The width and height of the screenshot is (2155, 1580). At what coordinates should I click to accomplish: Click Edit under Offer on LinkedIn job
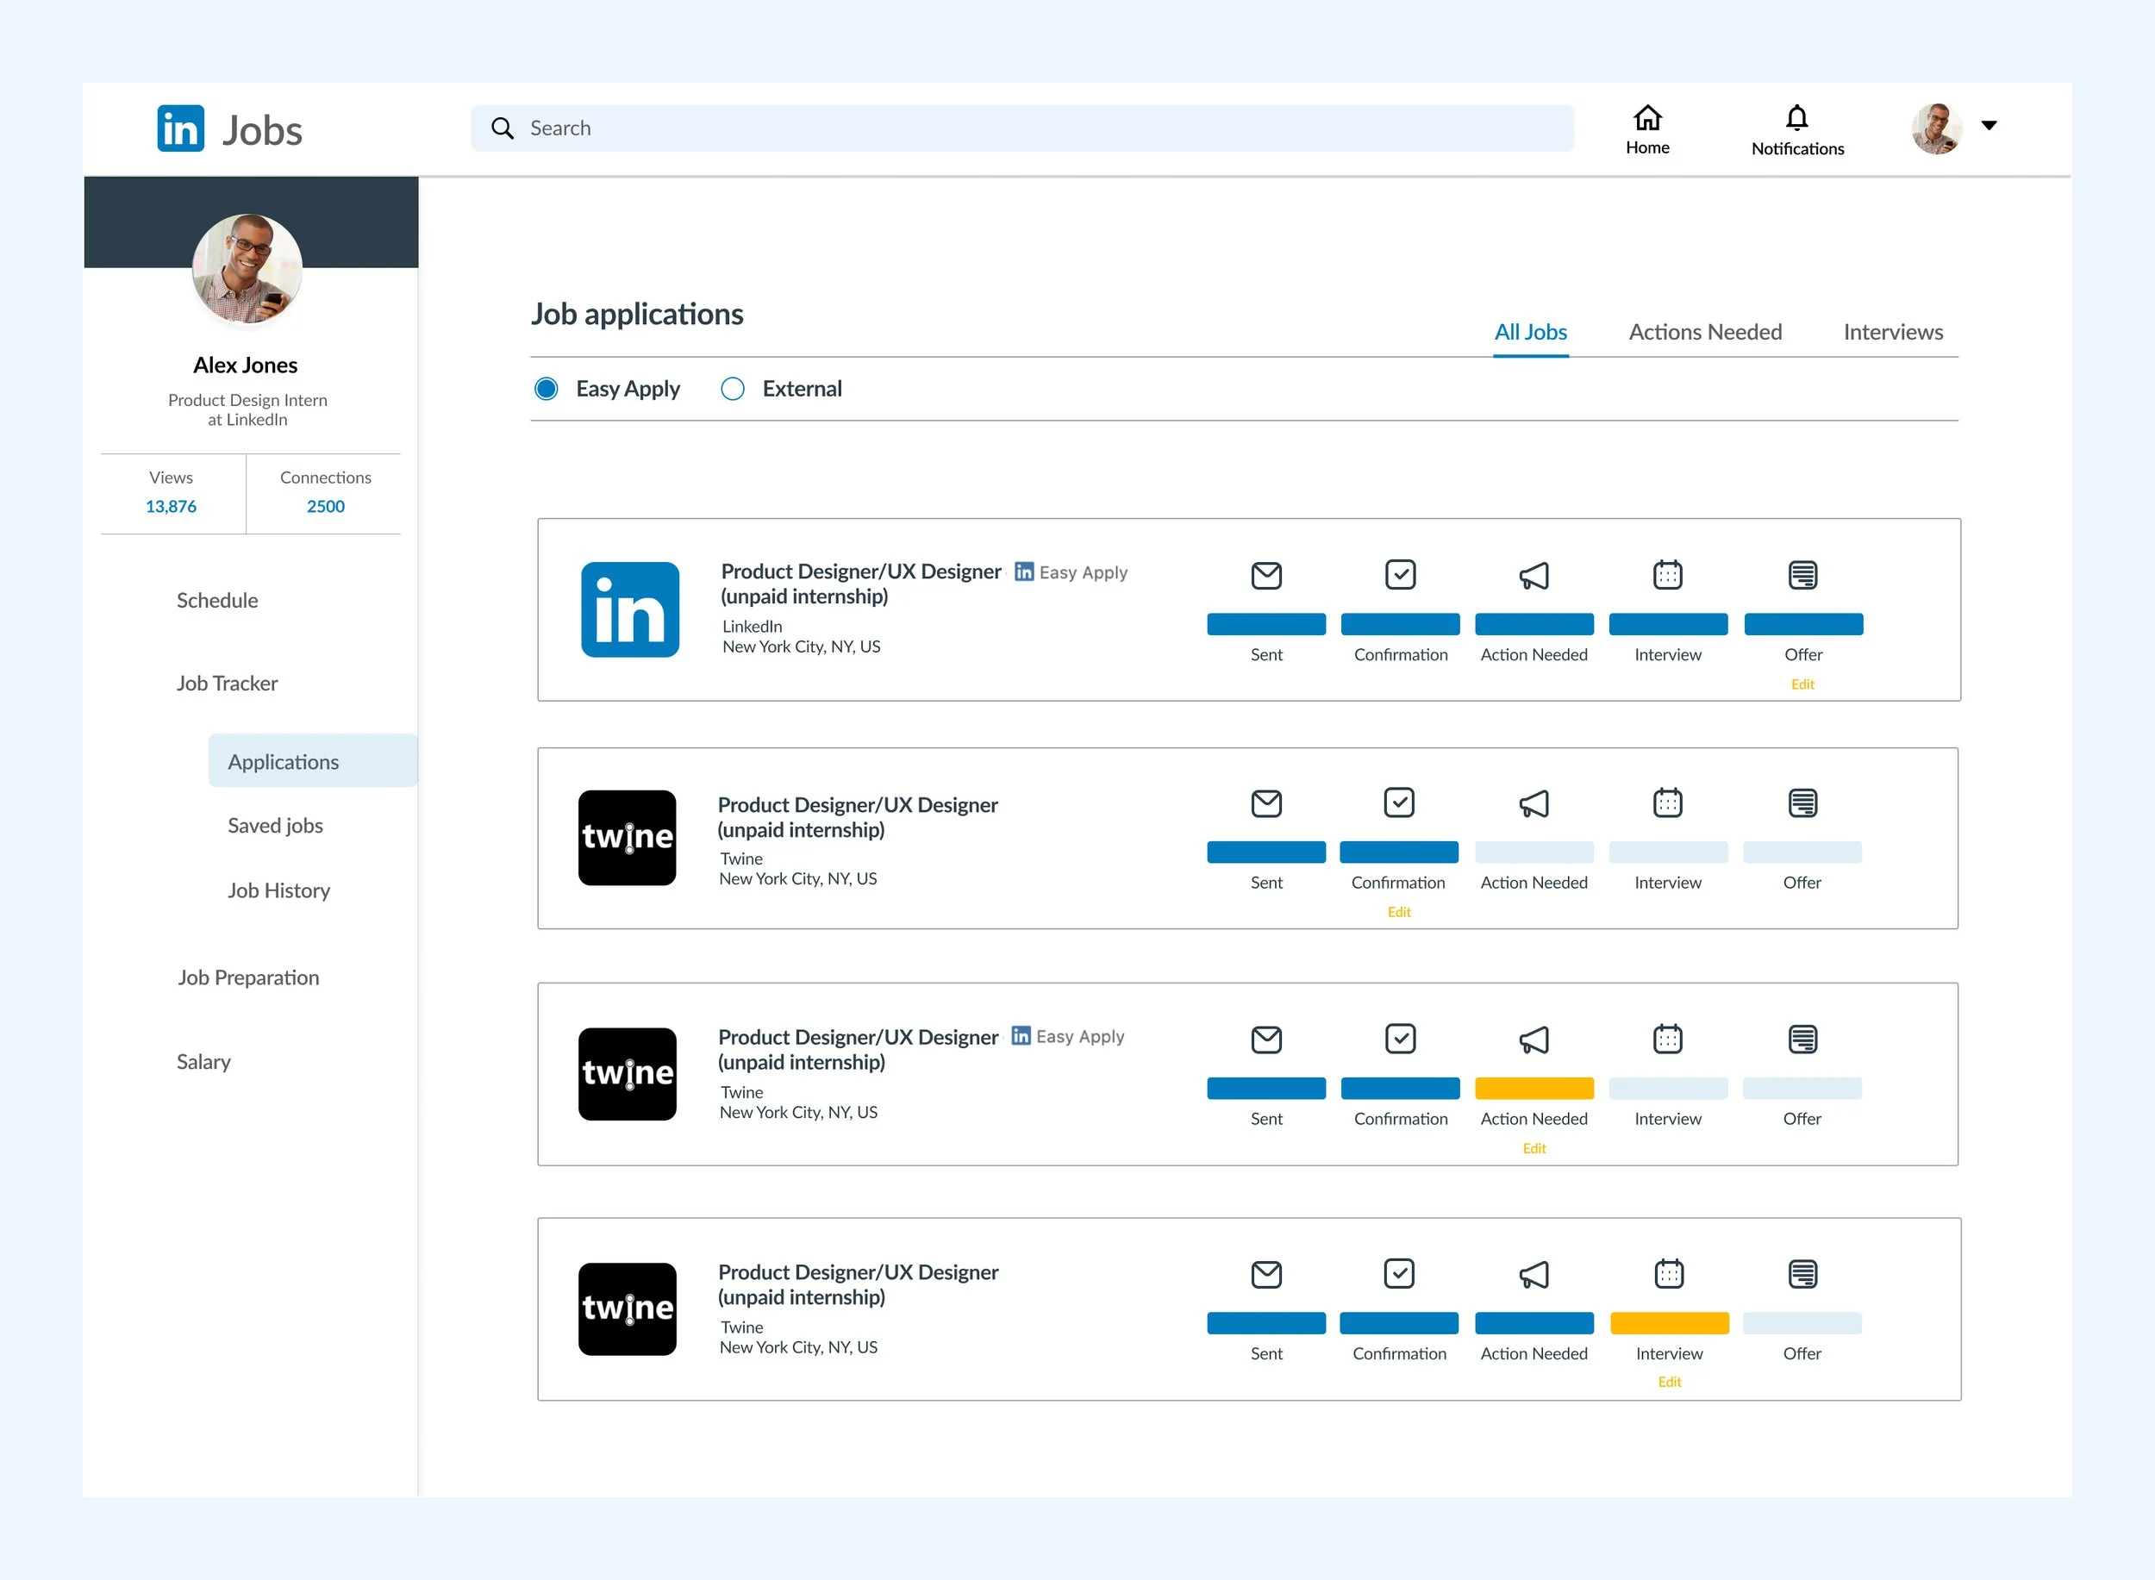pos(1802,684)
